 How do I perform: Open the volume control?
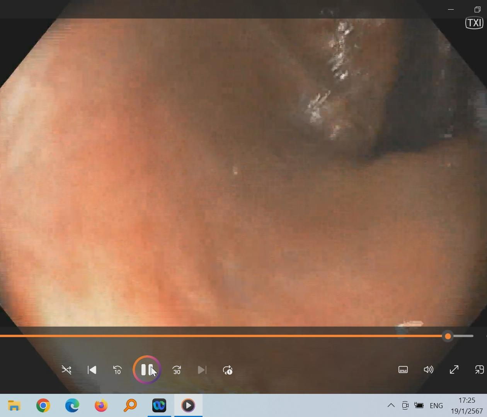pos(429,370)
